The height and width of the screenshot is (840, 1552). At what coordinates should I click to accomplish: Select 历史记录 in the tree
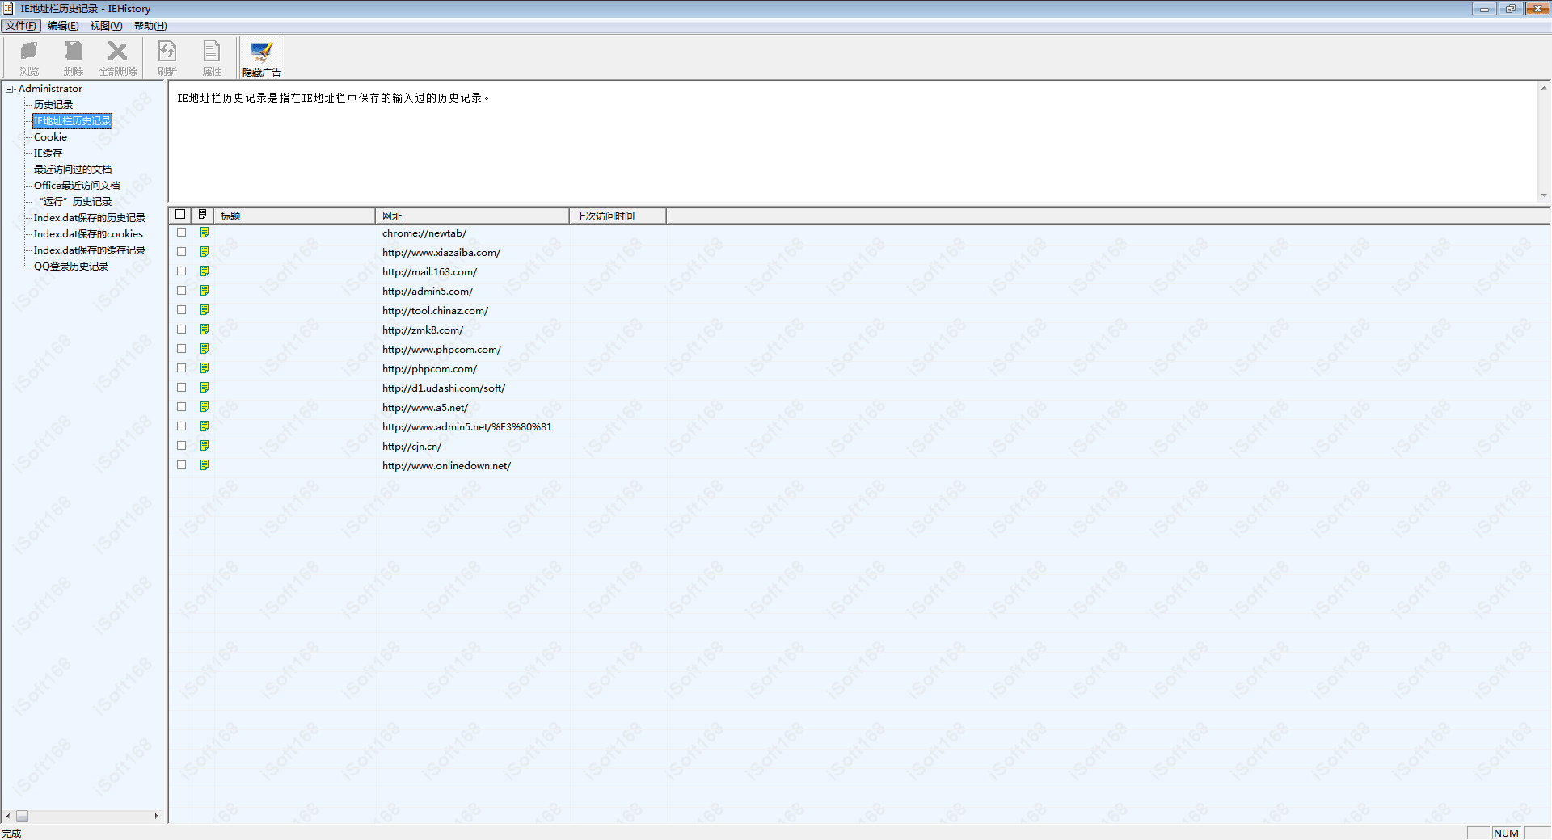(53, 105)
